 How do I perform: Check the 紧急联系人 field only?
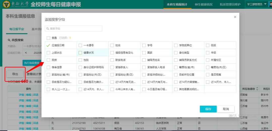112,67
